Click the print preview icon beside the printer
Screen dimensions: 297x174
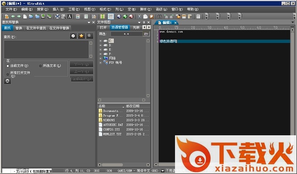click(63, 16)
